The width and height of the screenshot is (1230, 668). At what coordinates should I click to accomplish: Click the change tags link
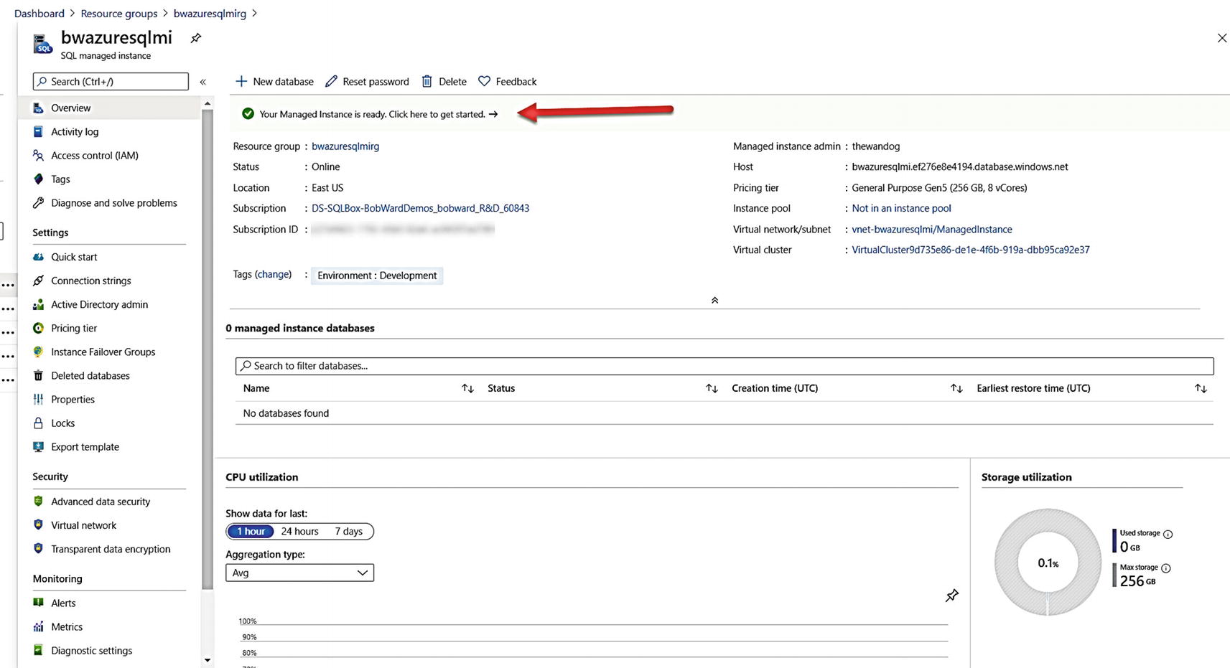click(273, 274)
